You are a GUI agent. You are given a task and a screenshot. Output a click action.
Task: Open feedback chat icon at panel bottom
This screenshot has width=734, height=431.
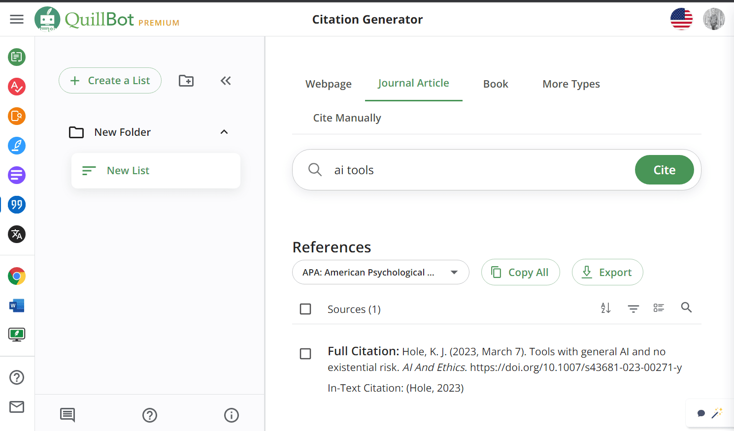coord(67,415)
